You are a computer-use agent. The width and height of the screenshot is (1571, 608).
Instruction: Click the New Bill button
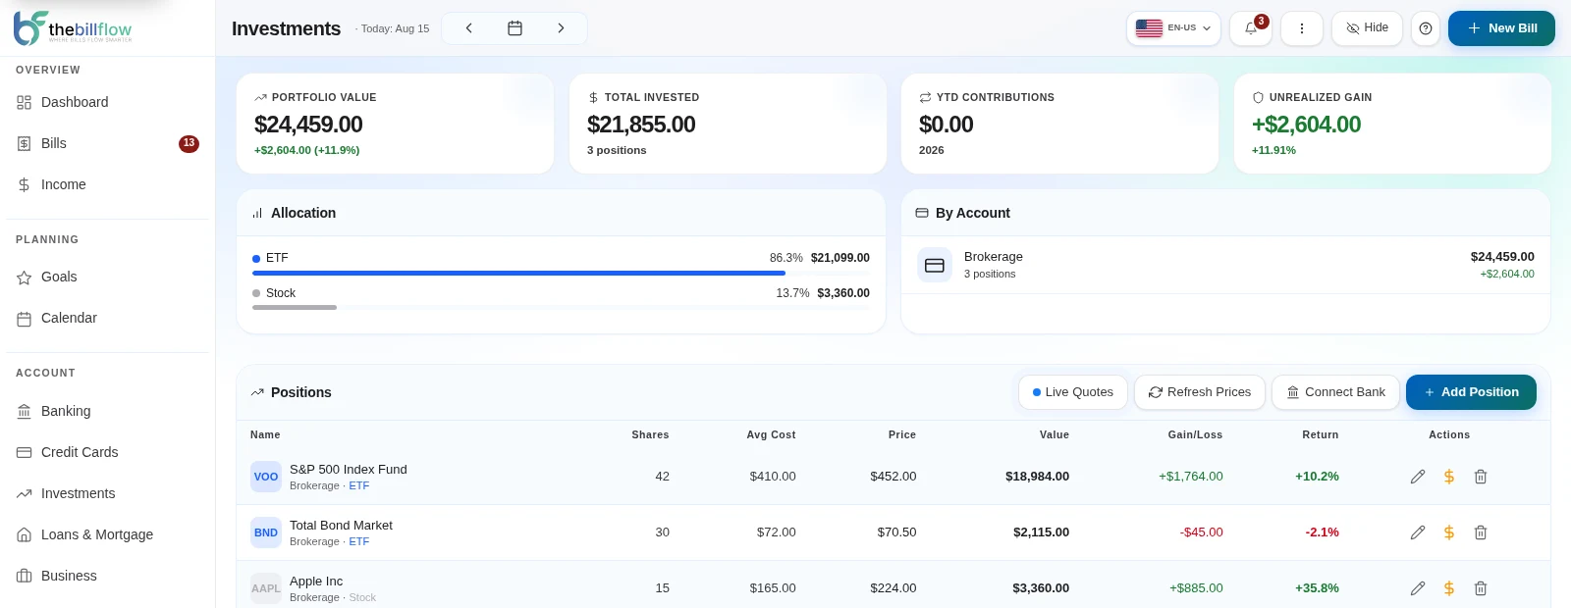click(x=1501, y=28)
